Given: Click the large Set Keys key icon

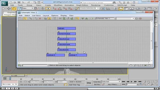Looking at the screenshot, I should (89, 83).
